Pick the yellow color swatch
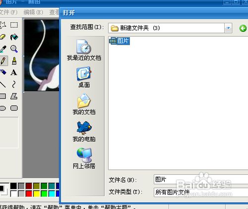Screen dimensions: 248x209 36,194
